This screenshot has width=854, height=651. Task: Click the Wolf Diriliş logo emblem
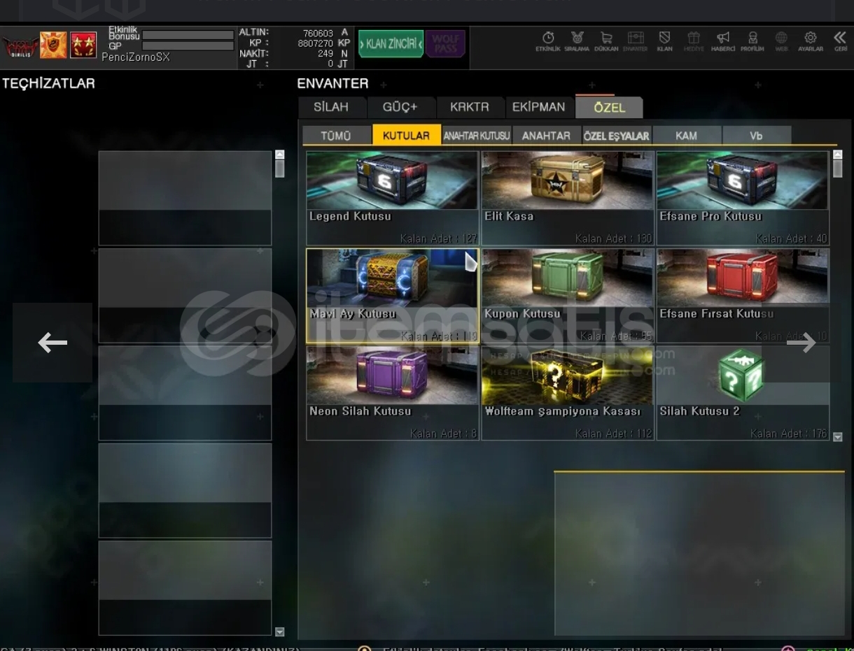20,46
